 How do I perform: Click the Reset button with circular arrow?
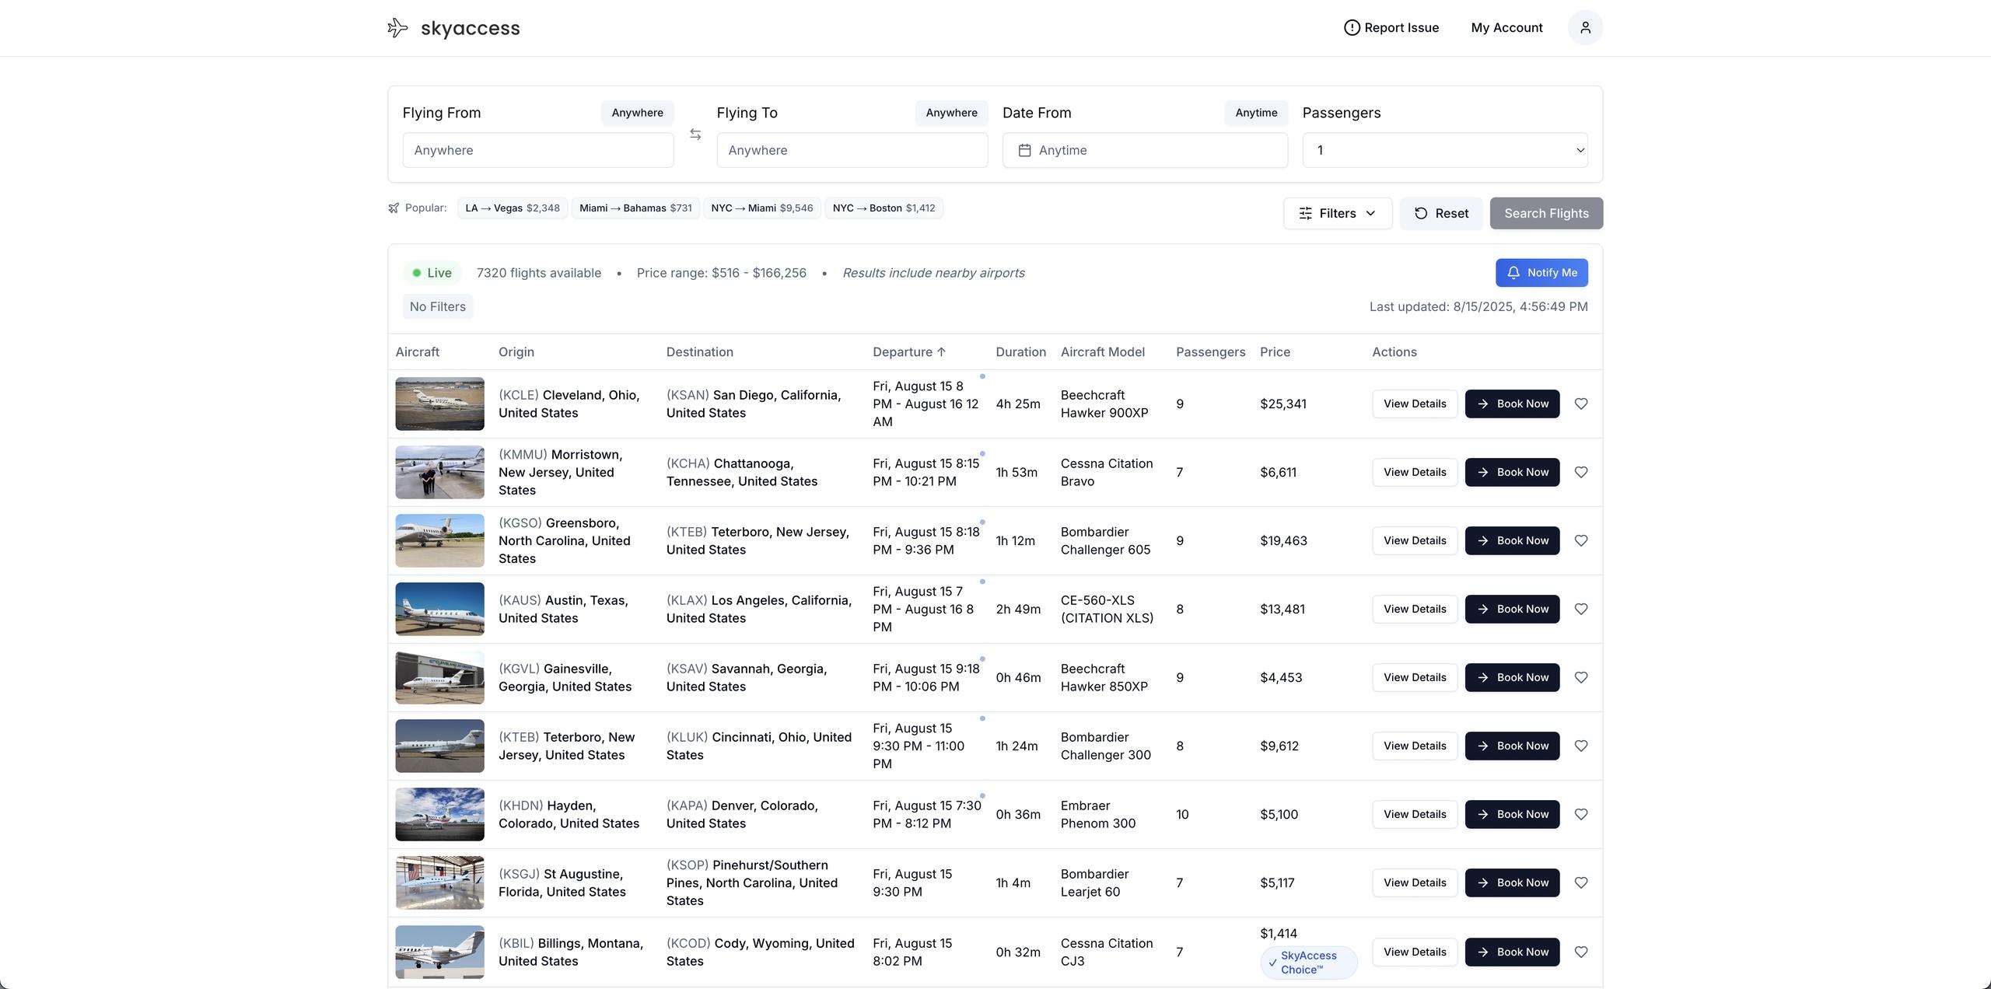[x=1441, y=213]
